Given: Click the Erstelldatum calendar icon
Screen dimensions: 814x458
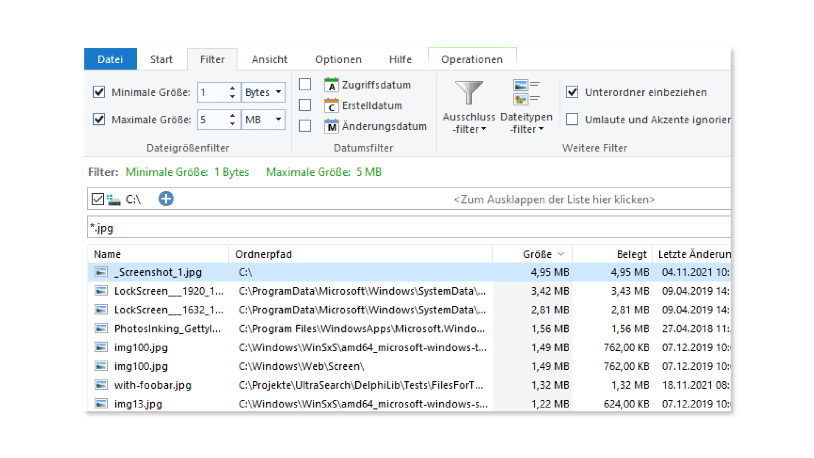Looking at the screenshot, I should pyautogui.click(x=332, y=106).
